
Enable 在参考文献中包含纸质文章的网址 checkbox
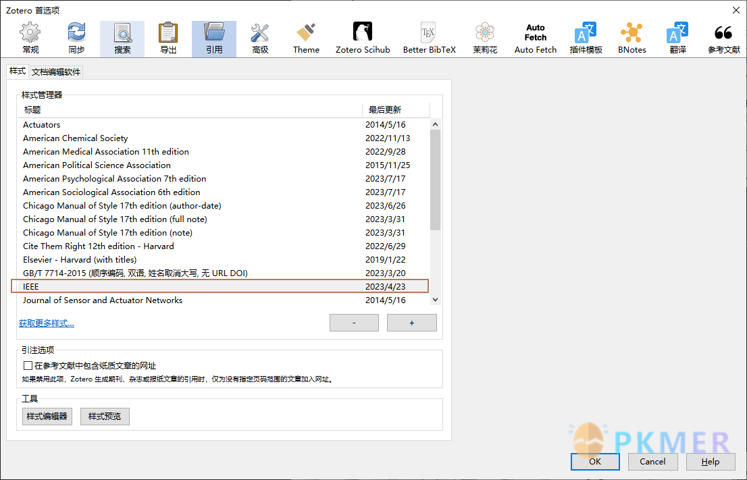[28, 366]
